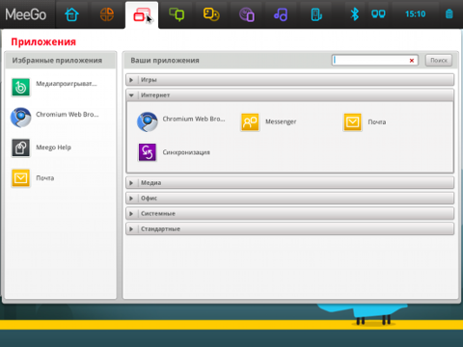This screenshot has width=463, height=347.
Task: Select the Applications tab in top bar
Action: (x=142, y=14)
